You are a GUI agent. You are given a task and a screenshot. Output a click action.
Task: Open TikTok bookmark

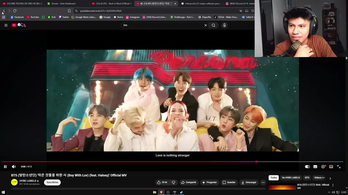coord(226,17)
